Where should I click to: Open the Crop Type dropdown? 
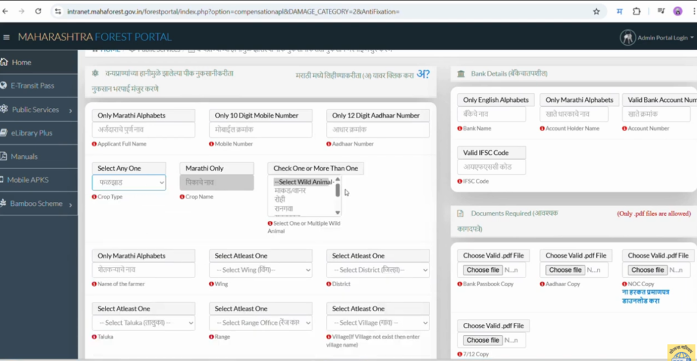pos(129,182)
